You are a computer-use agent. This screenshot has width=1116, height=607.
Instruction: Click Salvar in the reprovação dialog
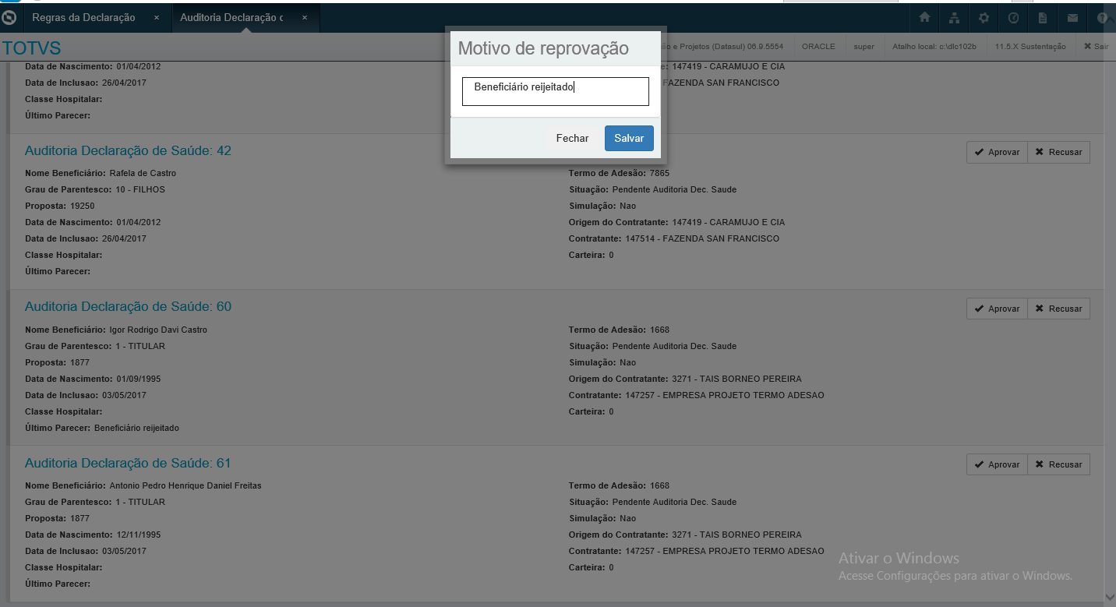click(x=629, y=138)
